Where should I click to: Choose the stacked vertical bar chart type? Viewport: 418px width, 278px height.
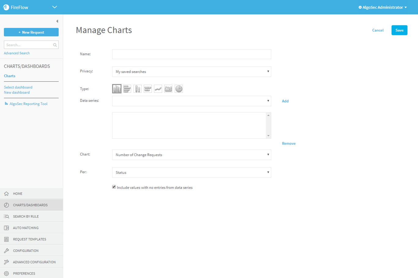tap(137, 89)
